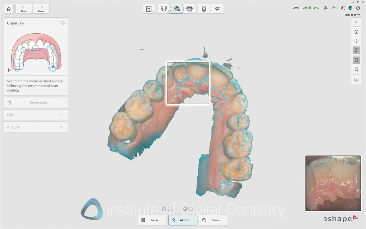Open the upper jaw scan workflow step
Viewport: 366px width, 229px height.
coord(176,9)
